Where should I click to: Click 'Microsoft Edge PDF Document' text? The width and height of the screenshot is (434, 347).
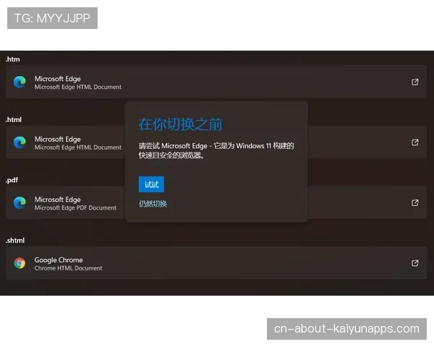coord(75,207)
